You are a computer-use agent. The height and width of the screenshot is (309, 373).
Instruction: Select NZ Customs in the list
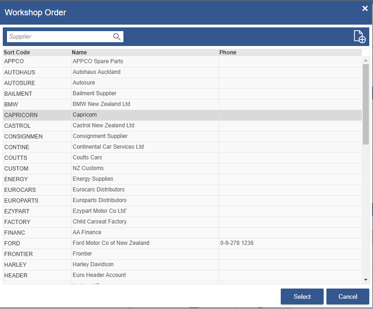[145, 168]
